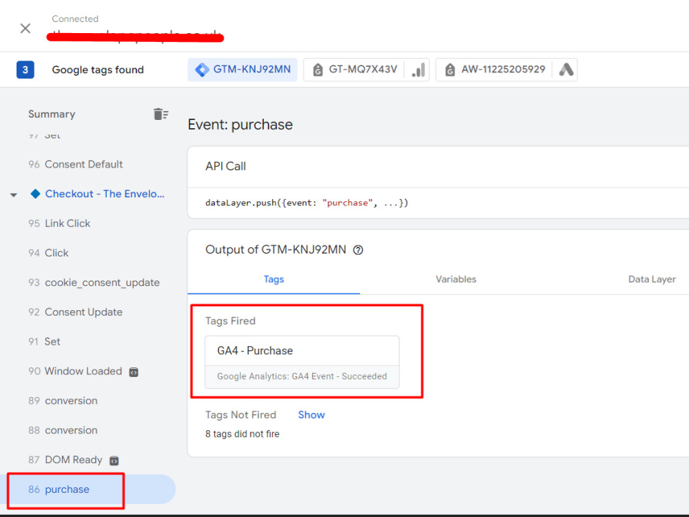This screenshot has height=517, width=689.
Task: Click the help icon beside Output of GTM-KNJ92MN
Action: pyautogui.click(x=358, y=250)
